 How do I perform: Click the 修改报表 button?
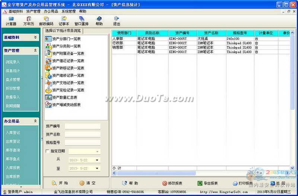pos(172,183)
